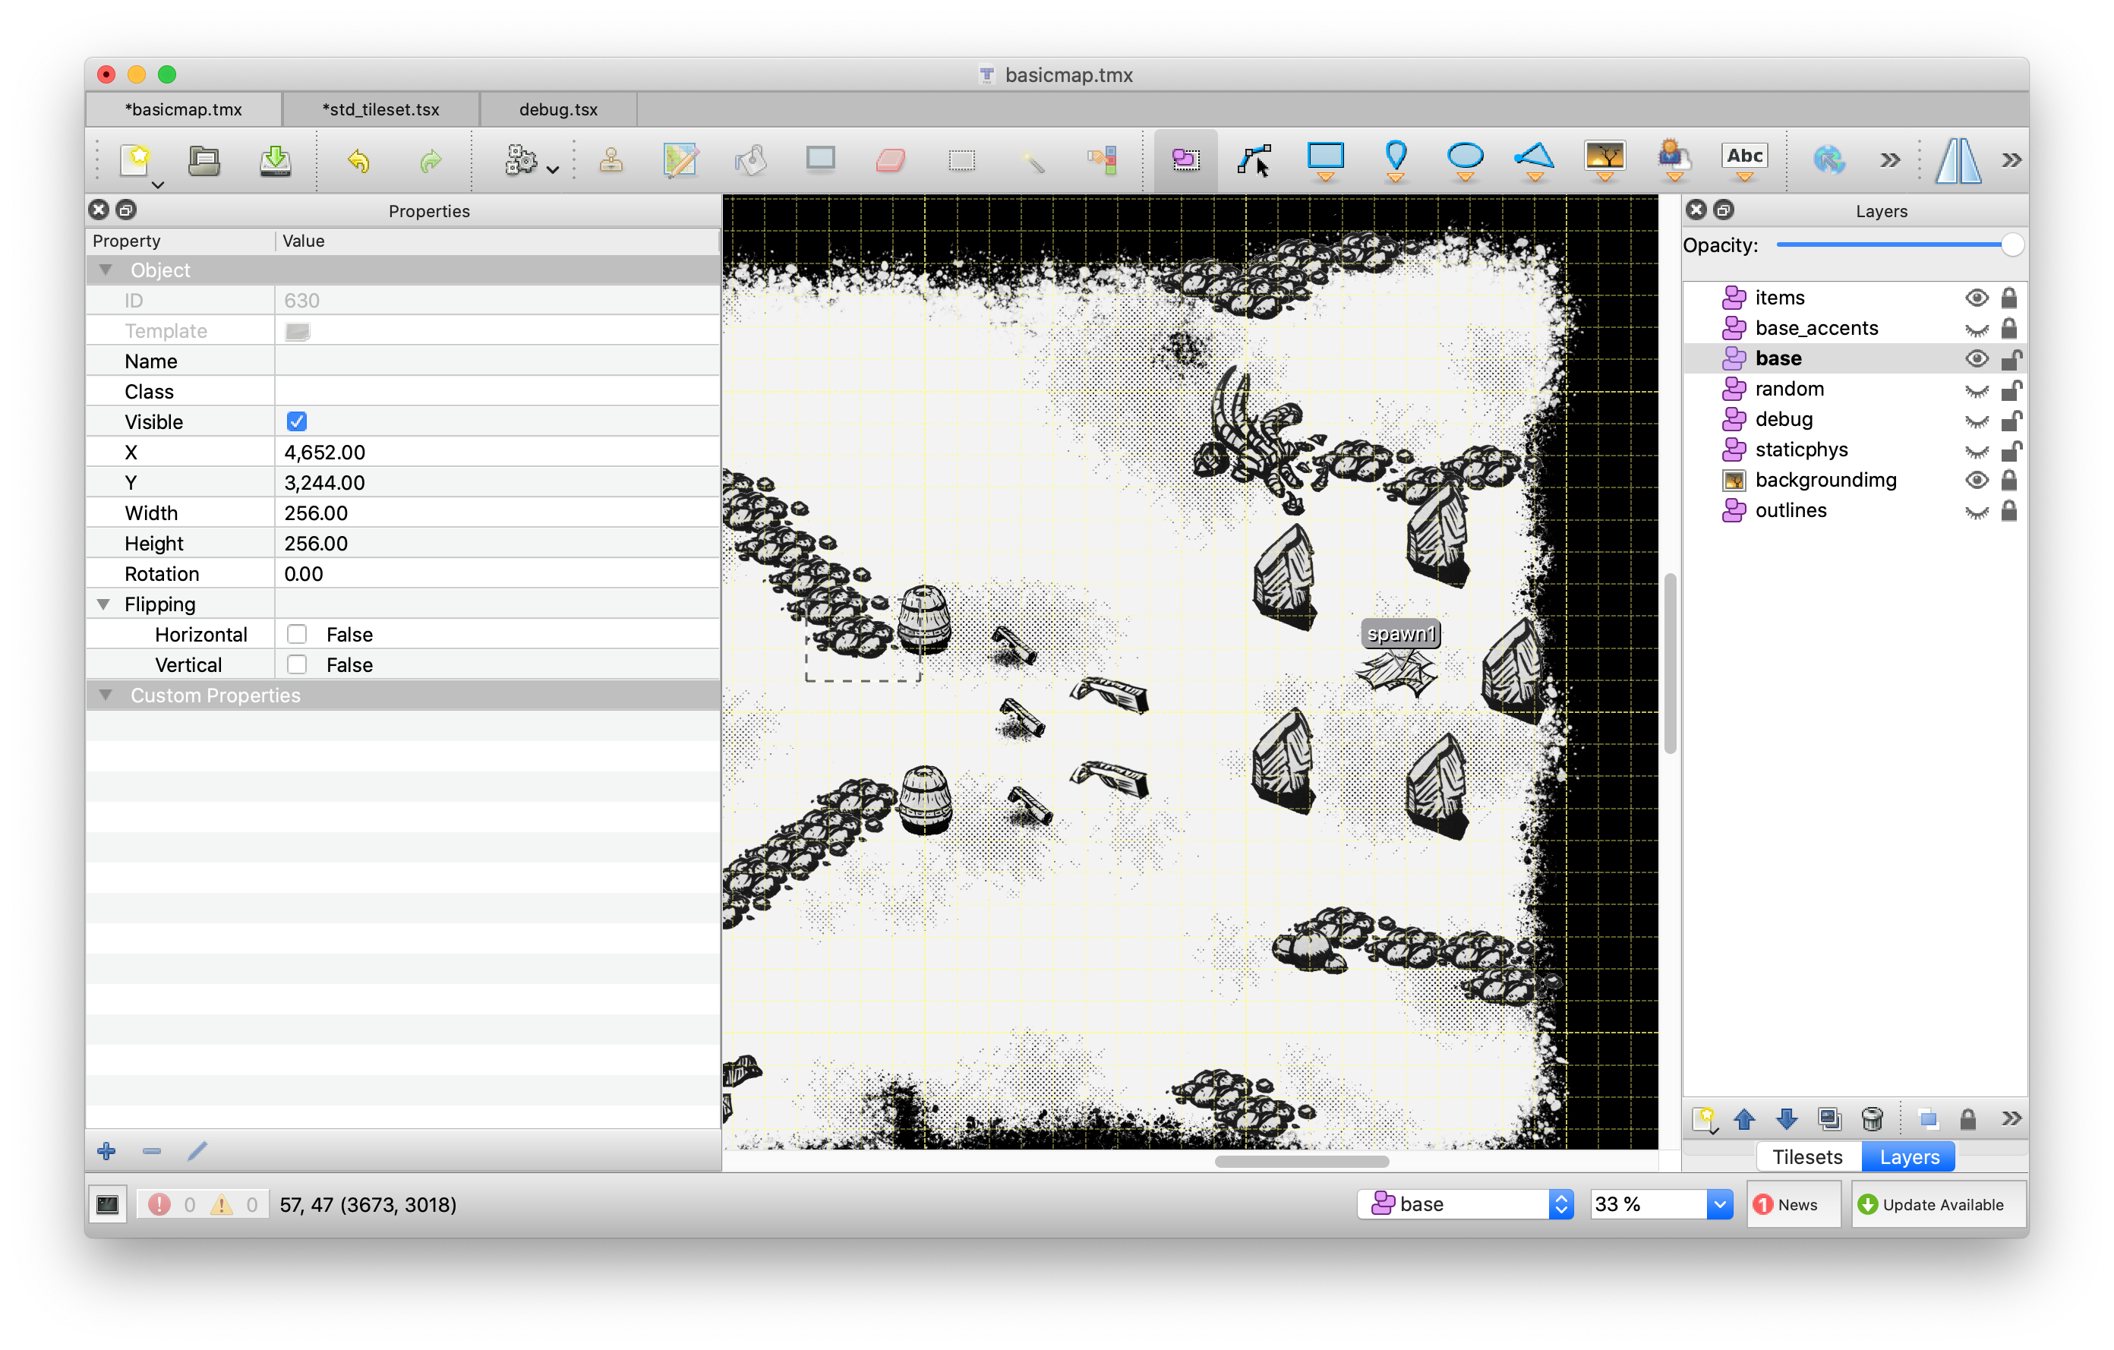Click the Redo arrow icon
2114x1350 pixels.
click(431, 161)
